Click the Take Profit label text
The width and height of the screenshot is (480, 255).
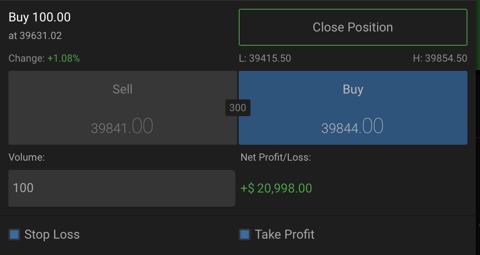[x=284, y=234]
